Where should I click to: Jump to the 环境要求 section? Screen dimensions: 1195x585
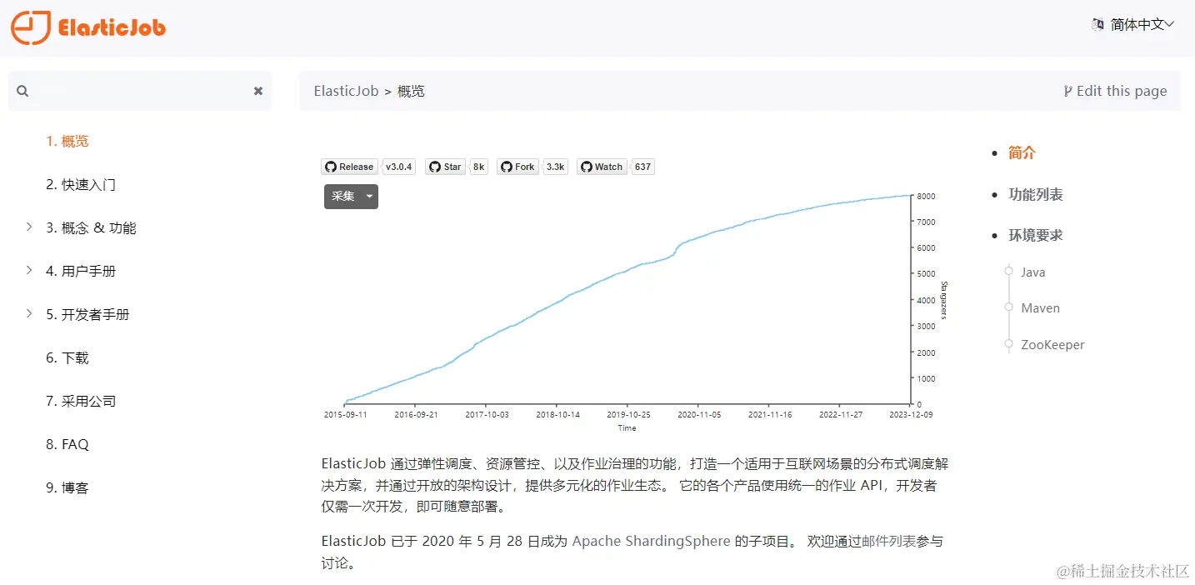point(1036,235)
